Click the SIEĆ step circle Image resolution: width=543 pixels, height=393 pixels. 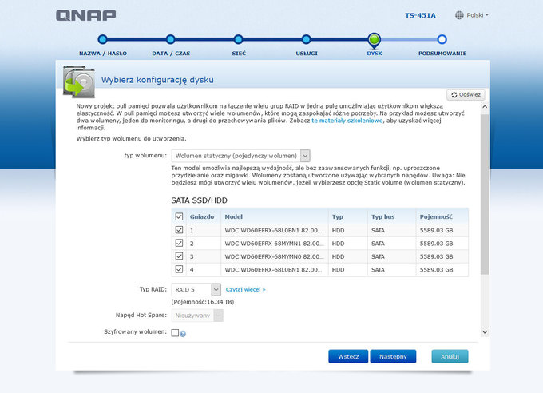(238, 39)
